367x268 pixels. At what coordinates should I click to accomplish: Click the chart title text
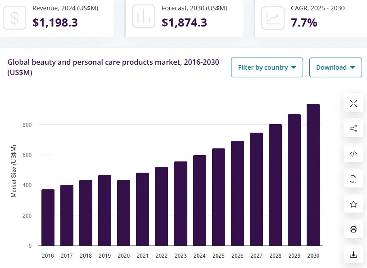[113, 67]
